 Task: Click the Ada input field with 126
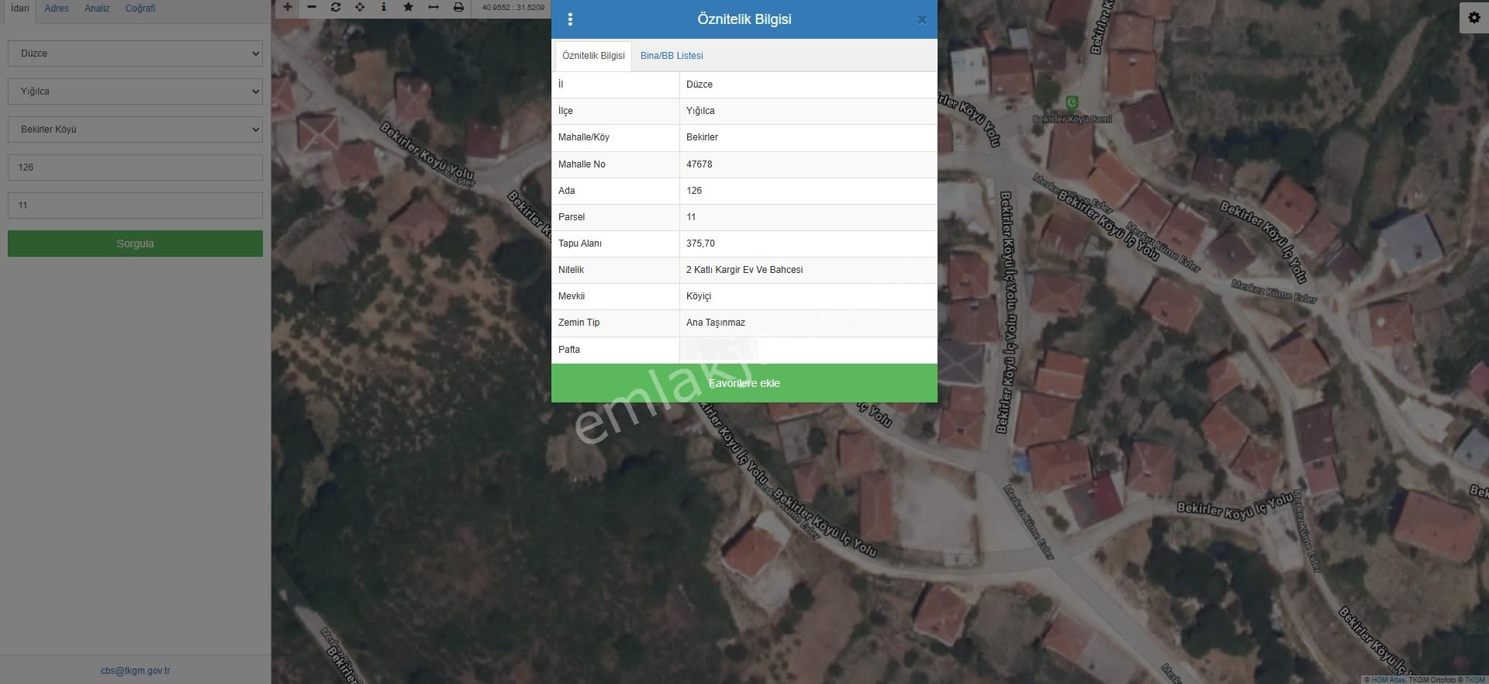click(x=135, y=168)
